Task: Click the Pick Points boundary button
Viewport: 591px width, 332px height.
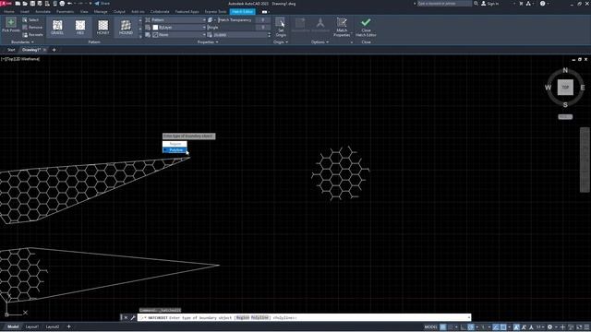Action: pyautogui.click(x=11, y=26)
